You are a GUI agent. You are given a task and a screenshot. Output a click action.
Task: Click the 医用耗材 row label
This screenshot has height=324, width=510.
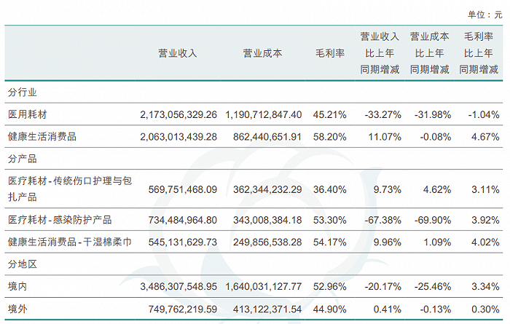click(27, 114)
